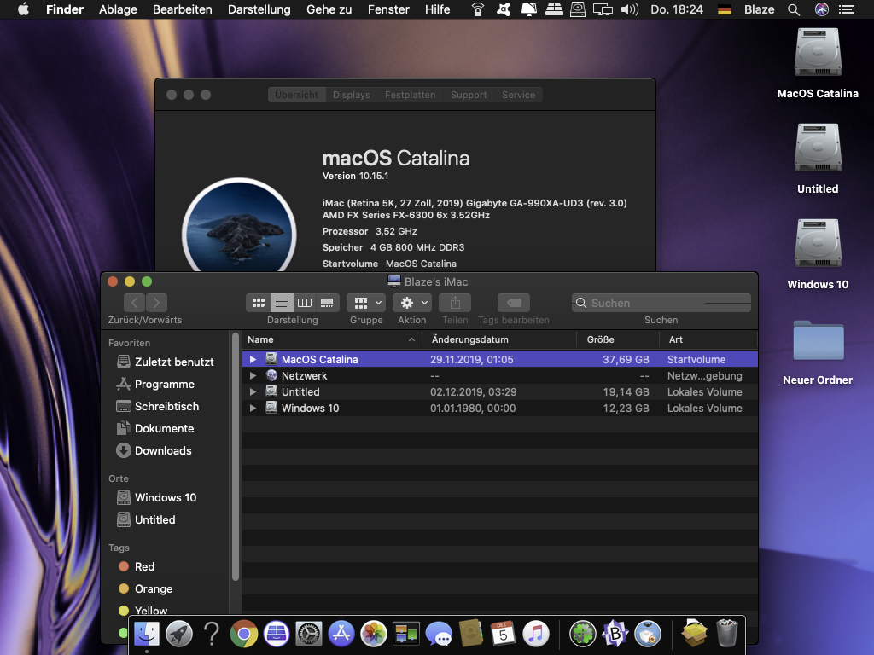Image resolution: width=874 pixels, height=655 pixels.
Task: Expand the Windows 10 volume row
Action: [253, 409]
